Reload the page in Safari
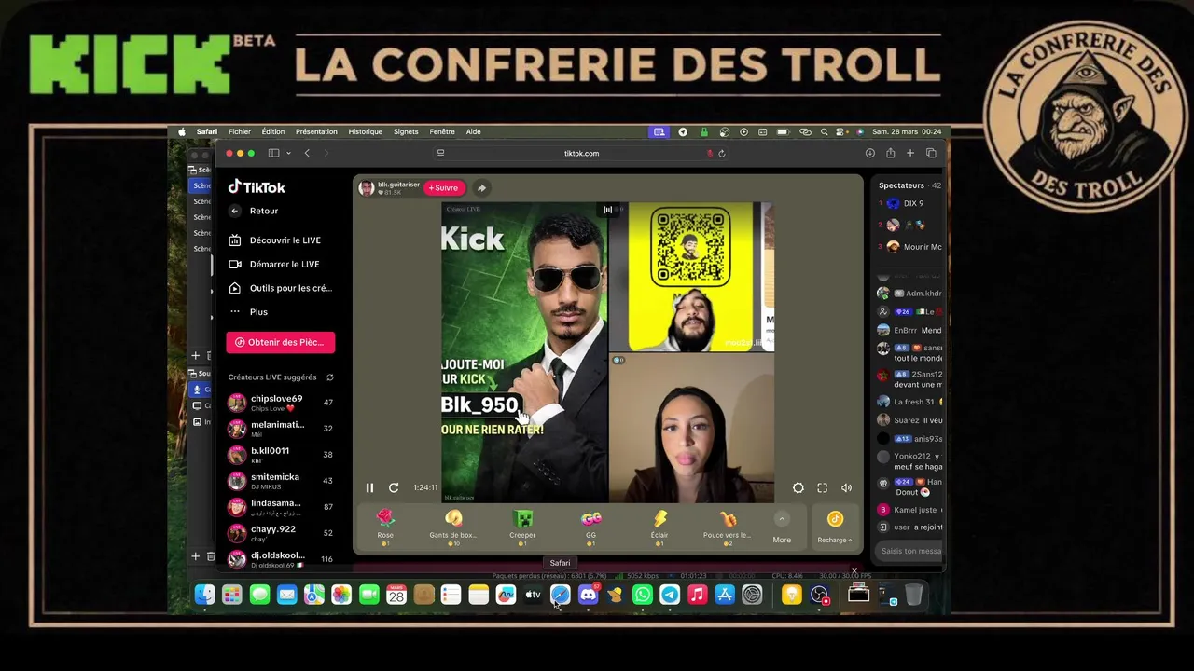This screenshot has height=671, width=1194. 721,153
